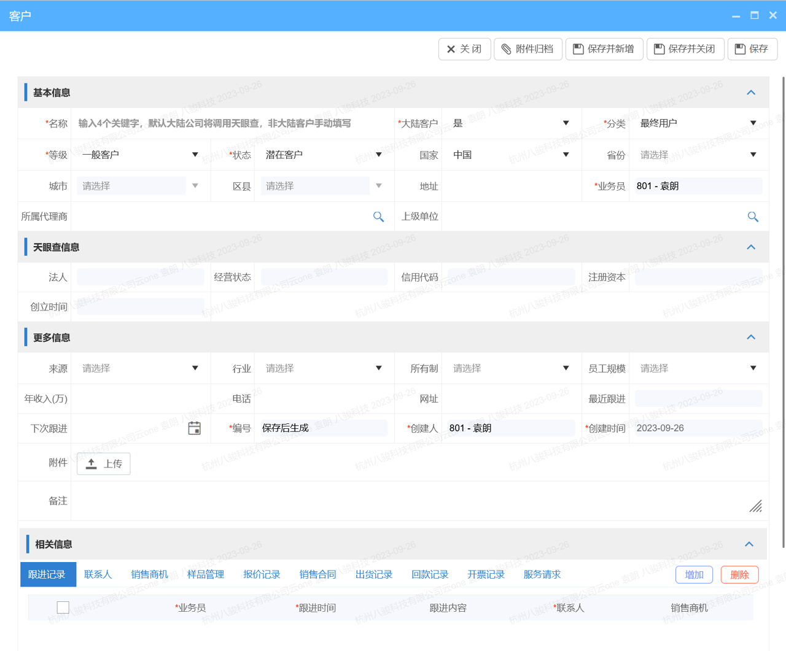Click the paperclip icon on 附件归档
The image size is (786, 651).
click(506, 48)
